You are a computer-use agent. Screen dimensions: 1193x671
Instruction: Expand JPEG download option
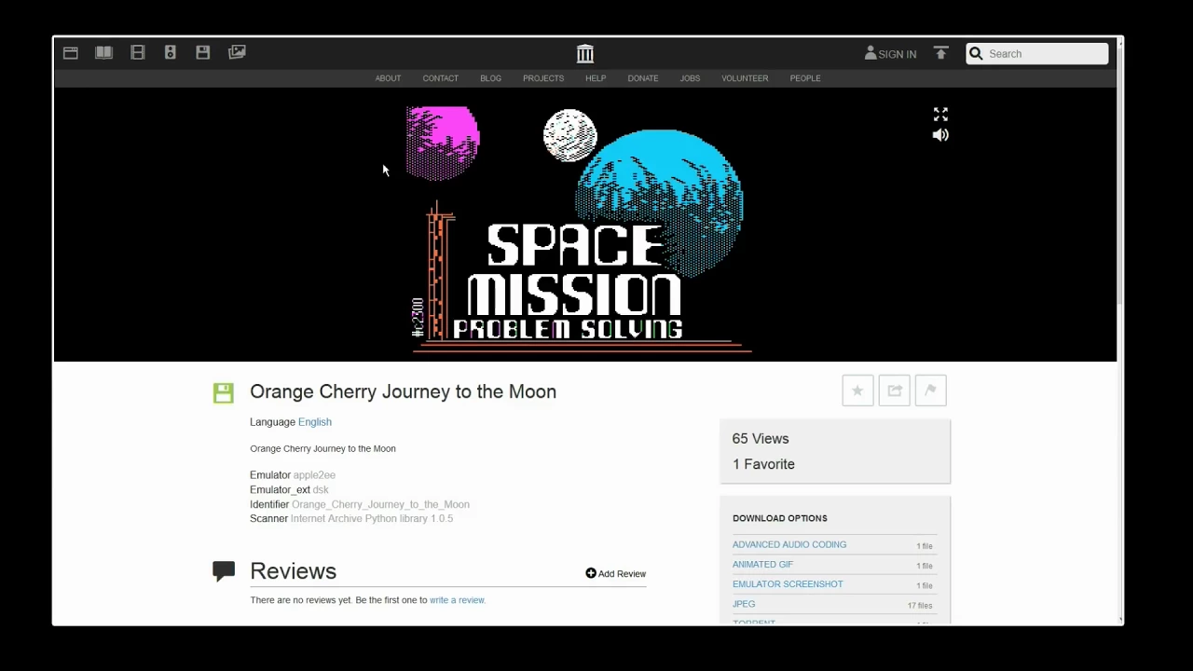(x=744, y=604)
